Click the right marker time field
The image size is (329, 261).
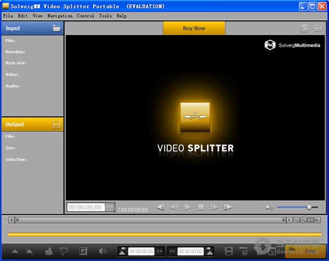pyautogui.click(x=190, y=251)
